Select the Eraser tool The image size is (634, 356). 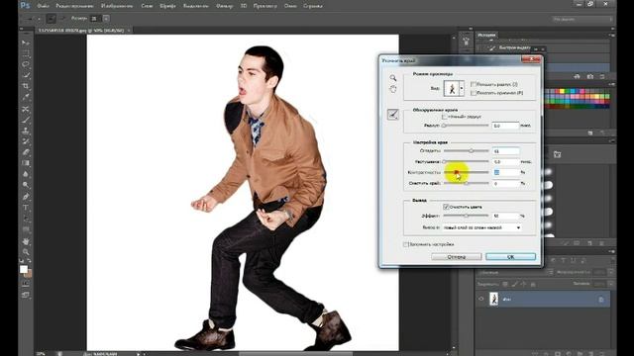(26, 152)
